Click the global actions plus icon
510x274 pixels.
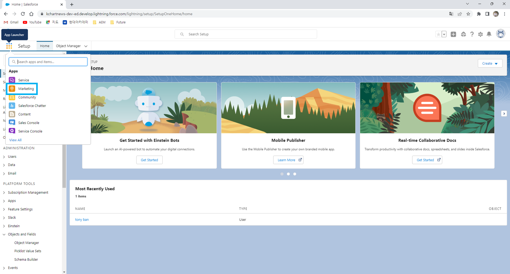pos(453,34)
